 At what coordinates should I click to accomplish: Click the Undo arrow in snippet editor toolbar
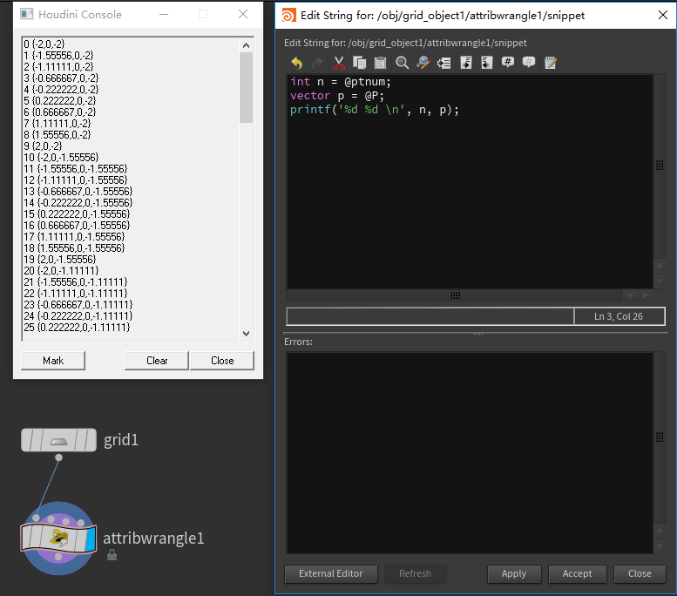(296, 63)
